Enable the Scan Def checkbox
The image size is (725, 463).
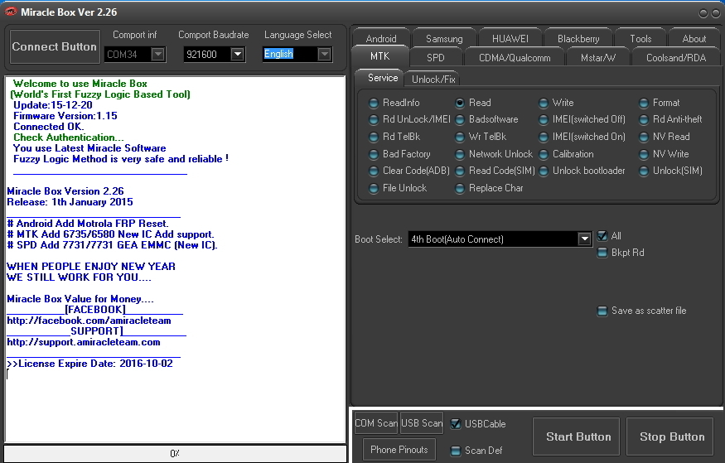coord(456,451)
